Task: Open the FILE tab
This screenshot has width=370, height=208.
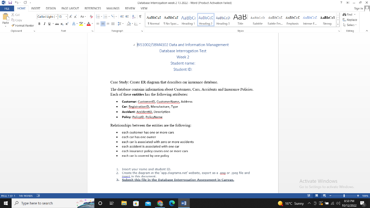Action: click(x=7, y=9)
